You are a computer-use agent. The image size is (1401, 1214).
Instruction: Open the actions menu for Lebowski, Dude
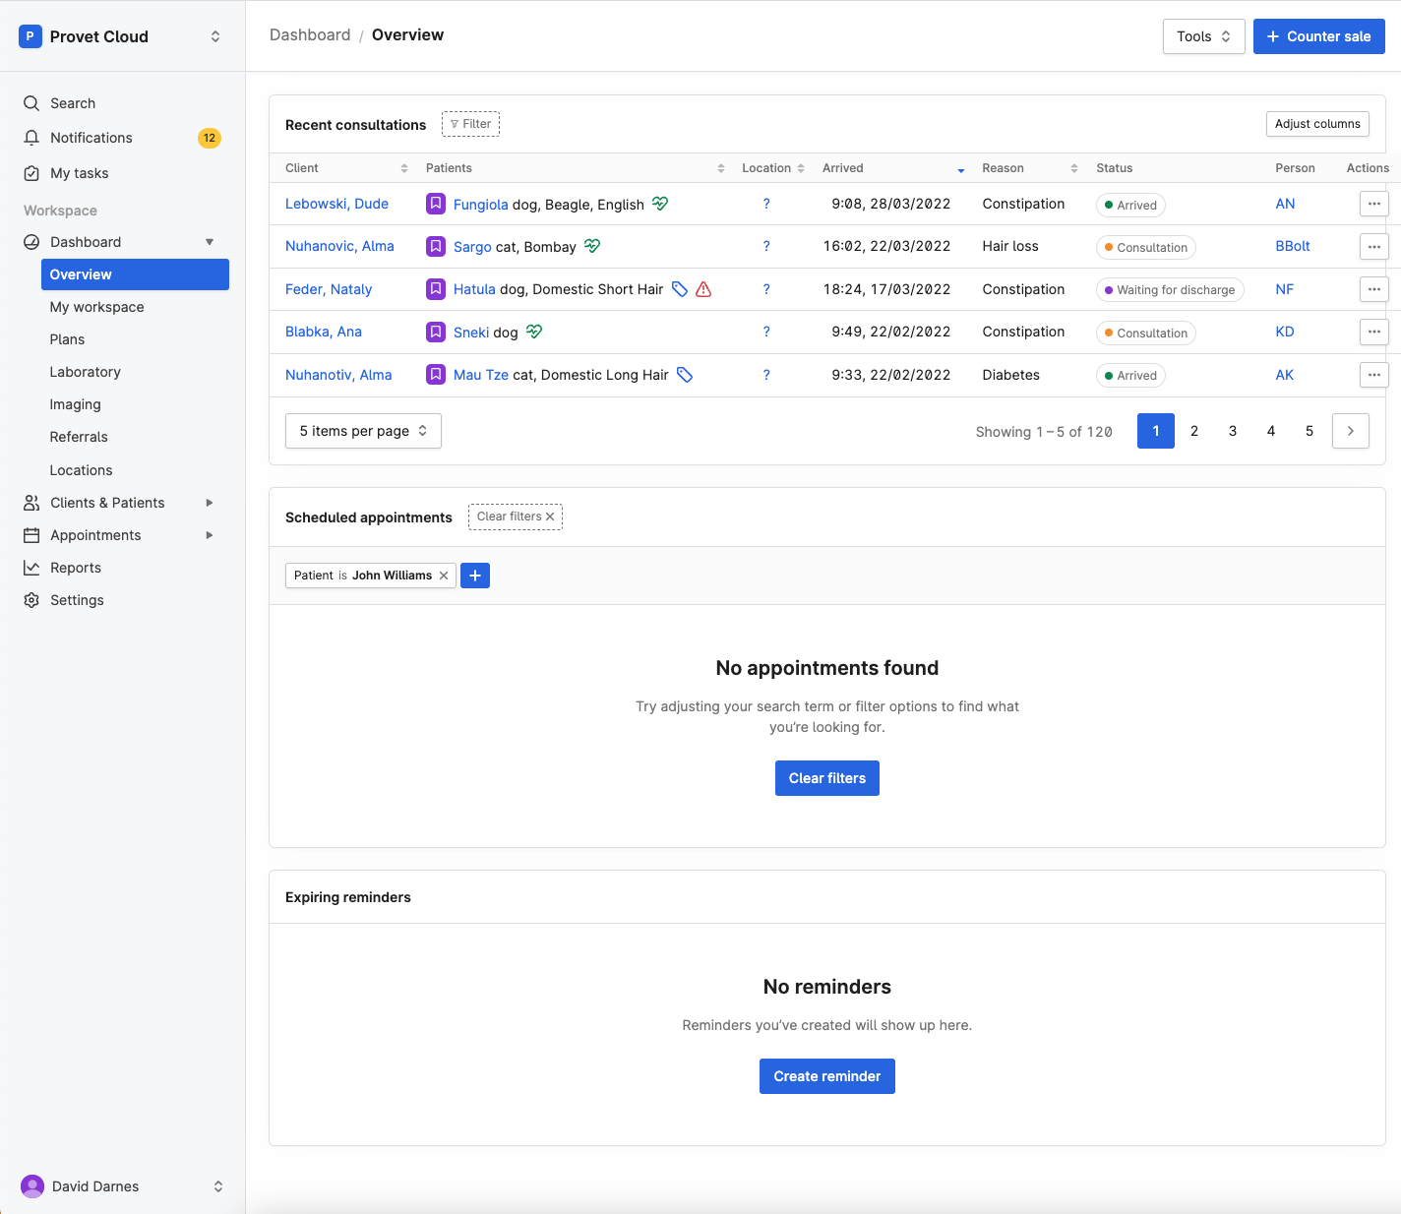tap(1373, 203)
